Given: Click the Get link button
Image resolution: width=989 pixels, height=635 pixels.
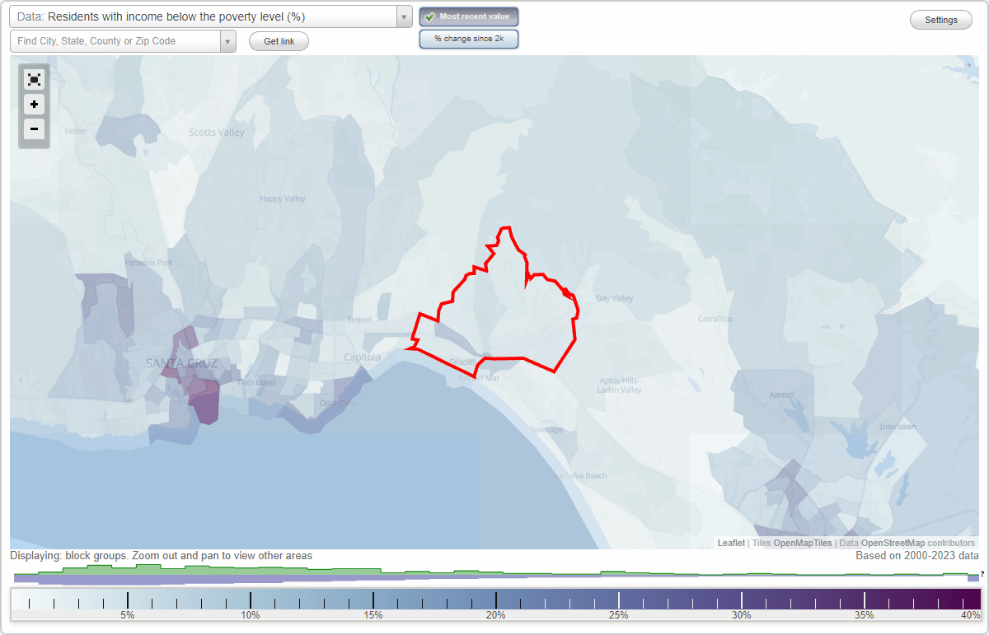Looking at the screenshot, I should point(279,40).
